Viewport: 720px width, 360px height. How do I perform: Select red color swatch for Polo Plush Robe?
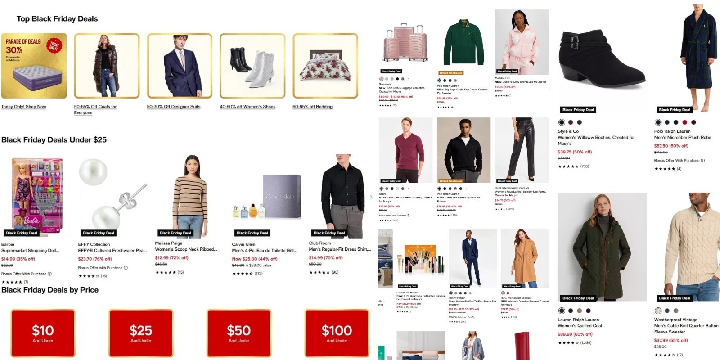point(685,122)
